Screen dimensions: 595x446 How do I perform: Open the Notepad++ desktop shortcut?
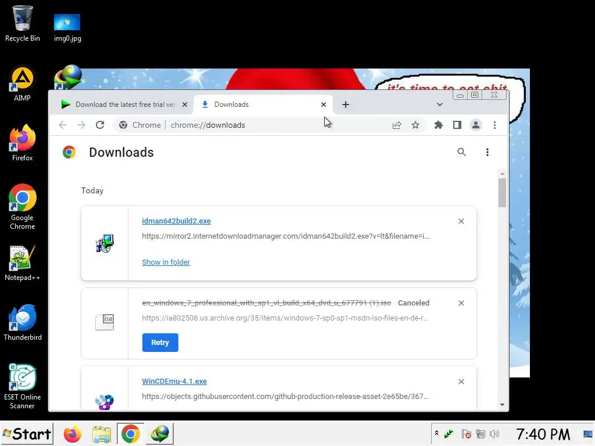tap(23, 263)
